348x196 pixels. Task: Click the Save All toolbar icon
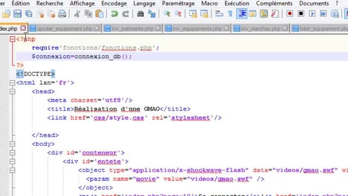click(x=29, y=14)
